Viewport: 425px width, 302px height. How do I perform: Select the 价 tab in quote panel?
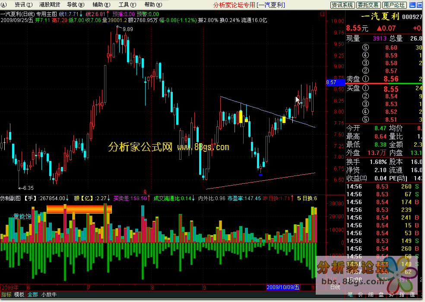(x=360, y=294)
